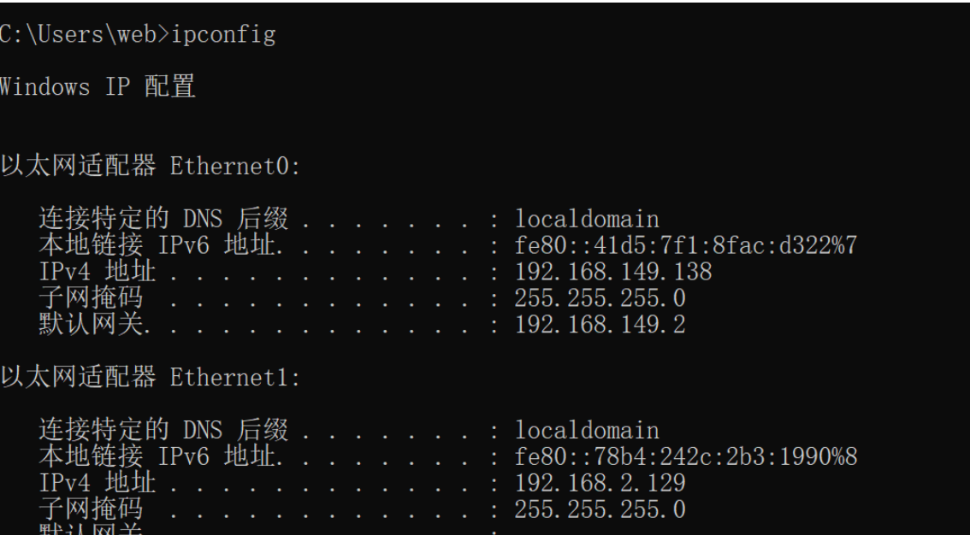Click the IPv4 address 192.168.149.138
This screenshot has height=535, width=970.
[613, 272]
